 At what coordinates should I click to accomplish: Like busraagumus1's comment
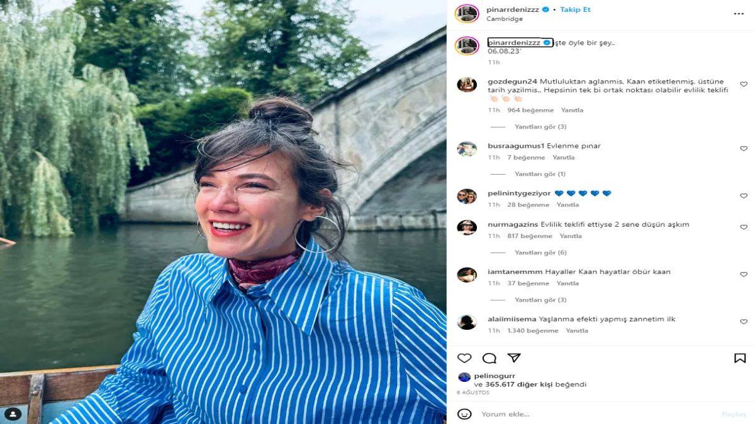pos(744,149)
